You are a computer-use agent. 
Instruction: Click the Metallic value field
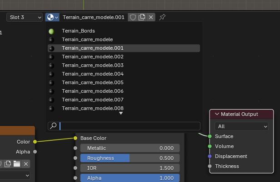tap(130, 148)
